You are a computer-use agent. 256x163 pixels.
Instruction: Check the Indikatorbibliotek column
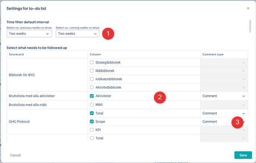92,79
